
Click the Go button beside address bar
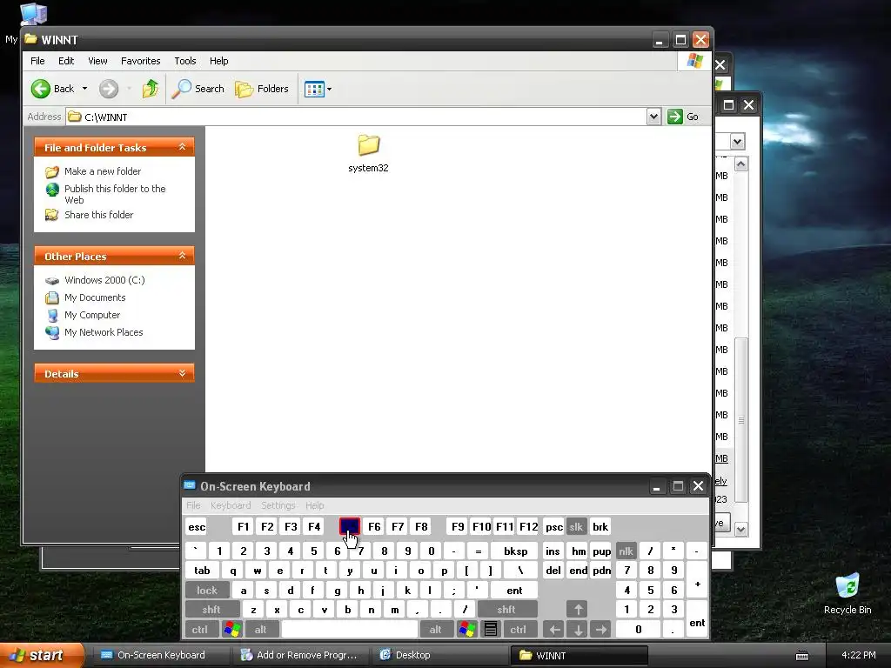coord(684,117)
